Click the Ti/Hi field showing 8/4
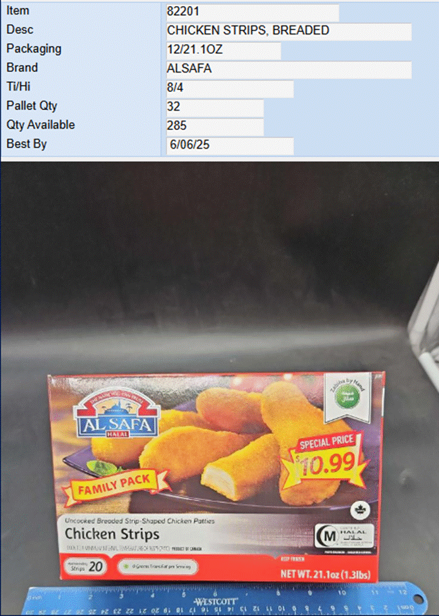 [230, 88]
